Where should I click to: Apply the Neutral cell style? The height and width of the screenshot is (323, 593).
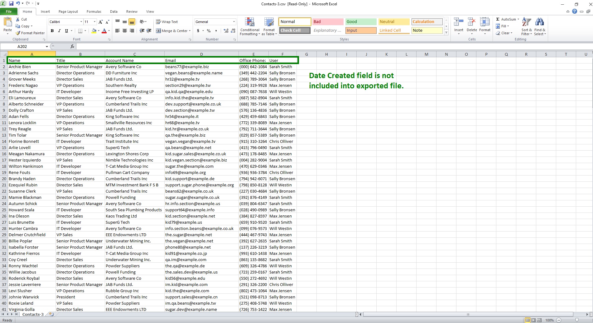[394, 22]
